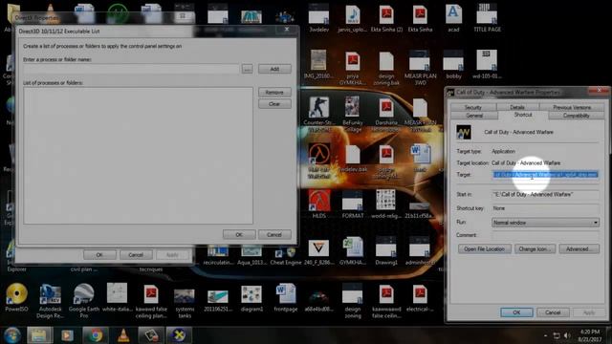Open the Google Earth Pro shortcut
Image resolution: width=612 pixels, height=344 pixels.
(83, 300)
